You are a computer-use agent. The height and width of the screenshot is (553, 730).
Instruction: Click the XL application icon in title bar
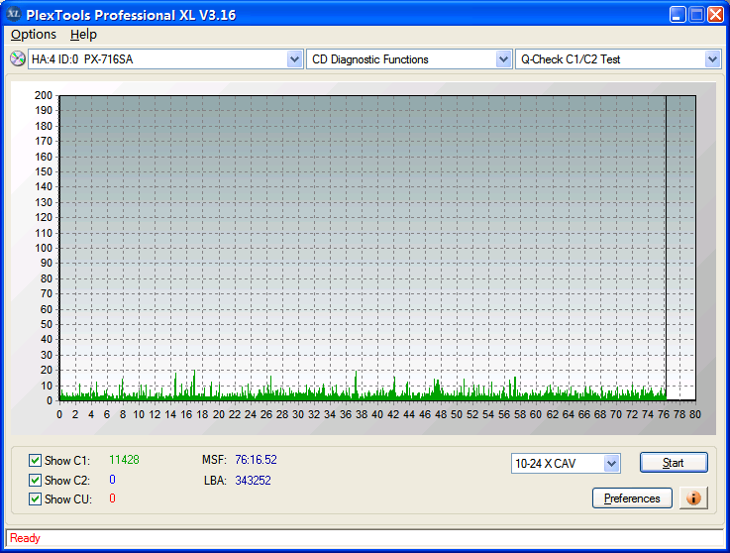point(14,15)
